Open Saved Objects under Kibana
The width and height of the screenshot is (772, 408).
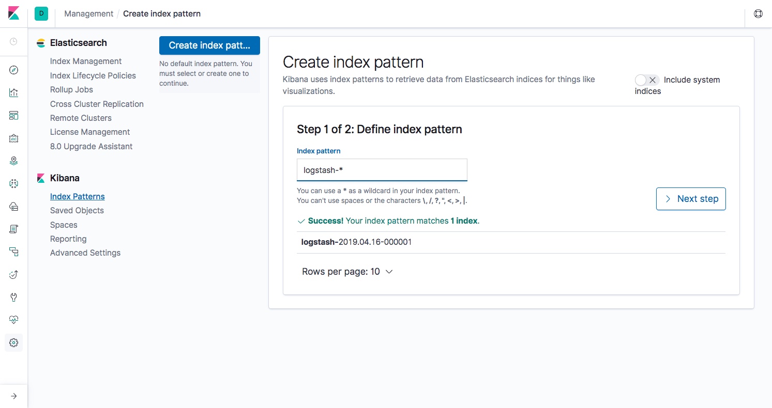point(77,211)
